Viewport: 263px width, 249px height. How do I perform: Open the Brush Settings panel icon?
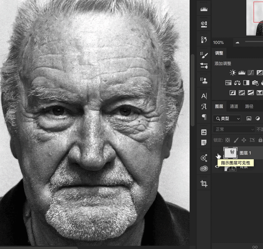click(x=204, y=55)
